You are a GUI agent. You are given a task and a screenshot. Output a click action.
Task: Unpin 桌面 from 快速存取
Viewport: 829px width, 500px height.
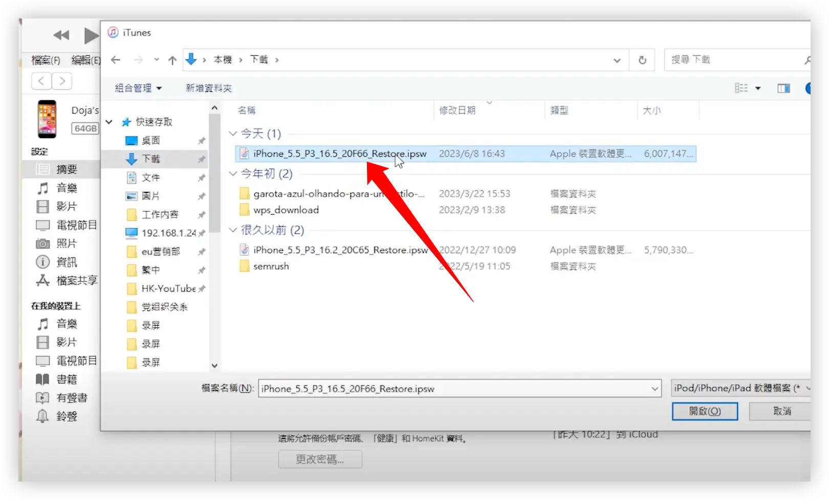click(201, 140)
